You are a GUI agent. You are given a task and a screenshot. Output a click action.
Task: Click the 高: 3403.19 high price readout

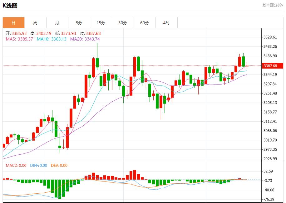click(x=41, y=33)
